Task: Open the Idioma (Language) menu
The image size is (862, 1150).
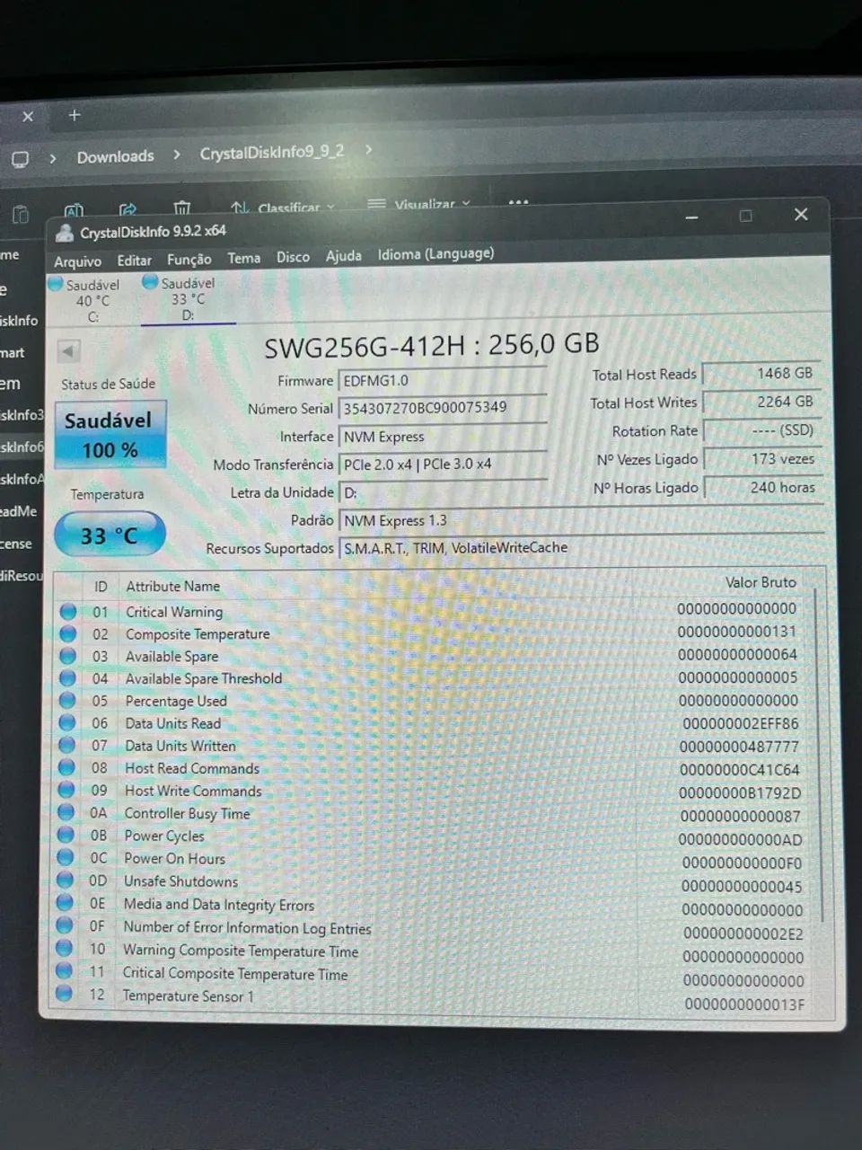Action: pos(435,254)
